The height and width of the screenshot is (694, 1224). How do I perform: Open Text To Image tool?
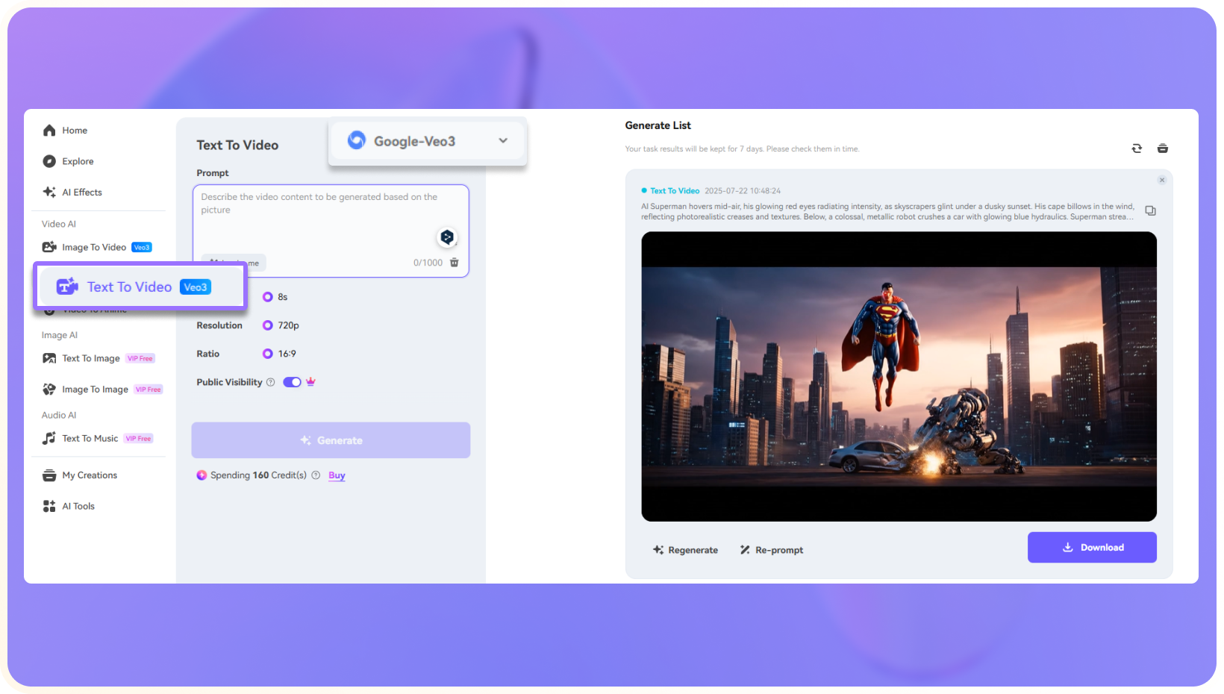point(99,358)
